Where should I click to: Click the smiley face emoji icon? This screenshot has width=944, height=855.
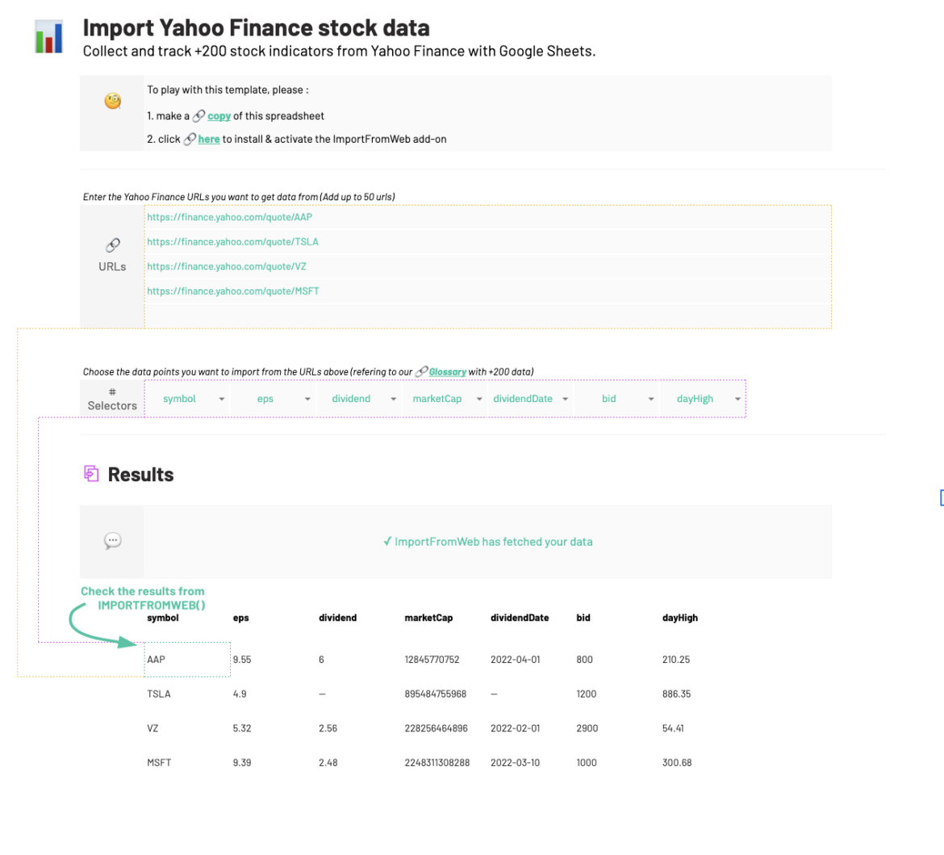[x=112, y=100]
